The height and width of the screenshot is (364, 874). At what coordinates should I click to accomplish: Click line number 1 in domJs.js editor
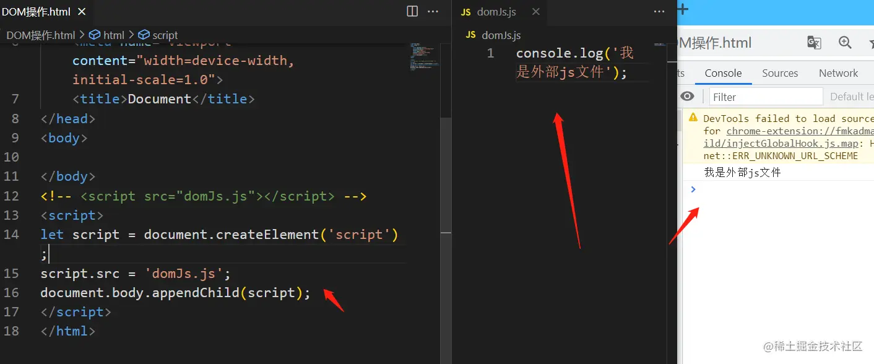pyautogui.click(x=490, y=53)
